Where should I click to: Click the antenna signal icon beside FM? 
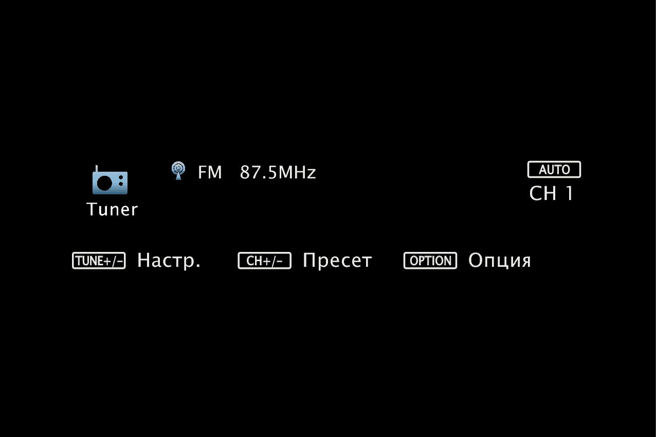click(178, 171)
